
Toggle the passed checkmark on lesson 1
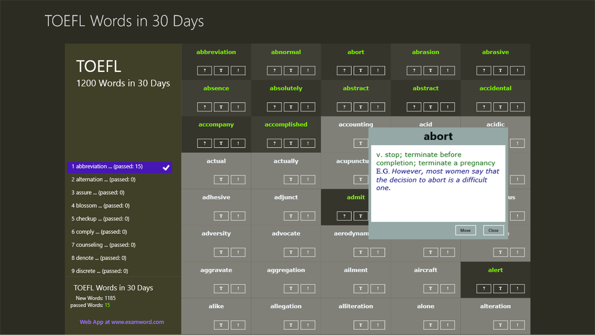(165, 167)
